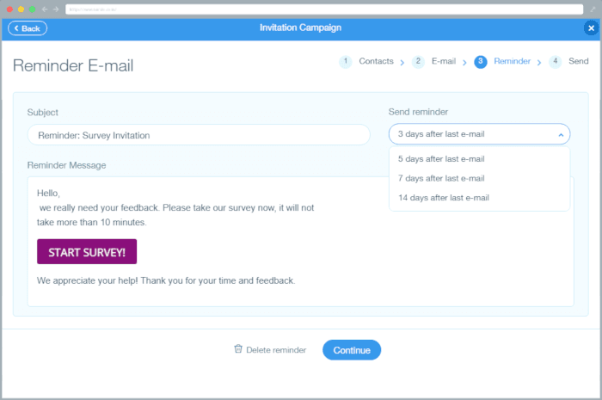Click the purple START SURVEY! button

point(87,252)
